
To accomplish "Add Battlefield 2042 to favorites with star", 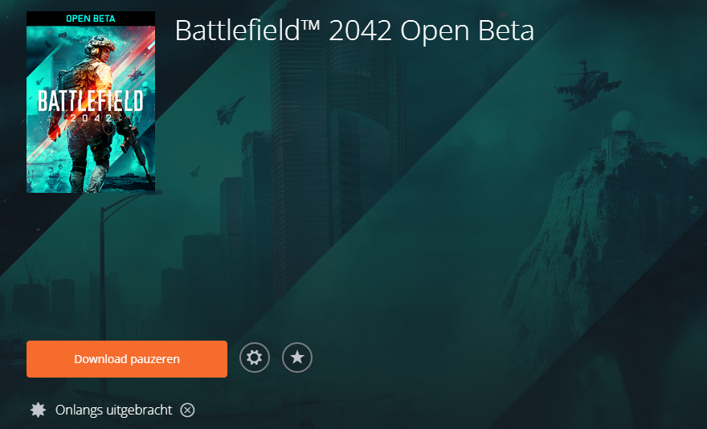I will [x=297, y=357].
